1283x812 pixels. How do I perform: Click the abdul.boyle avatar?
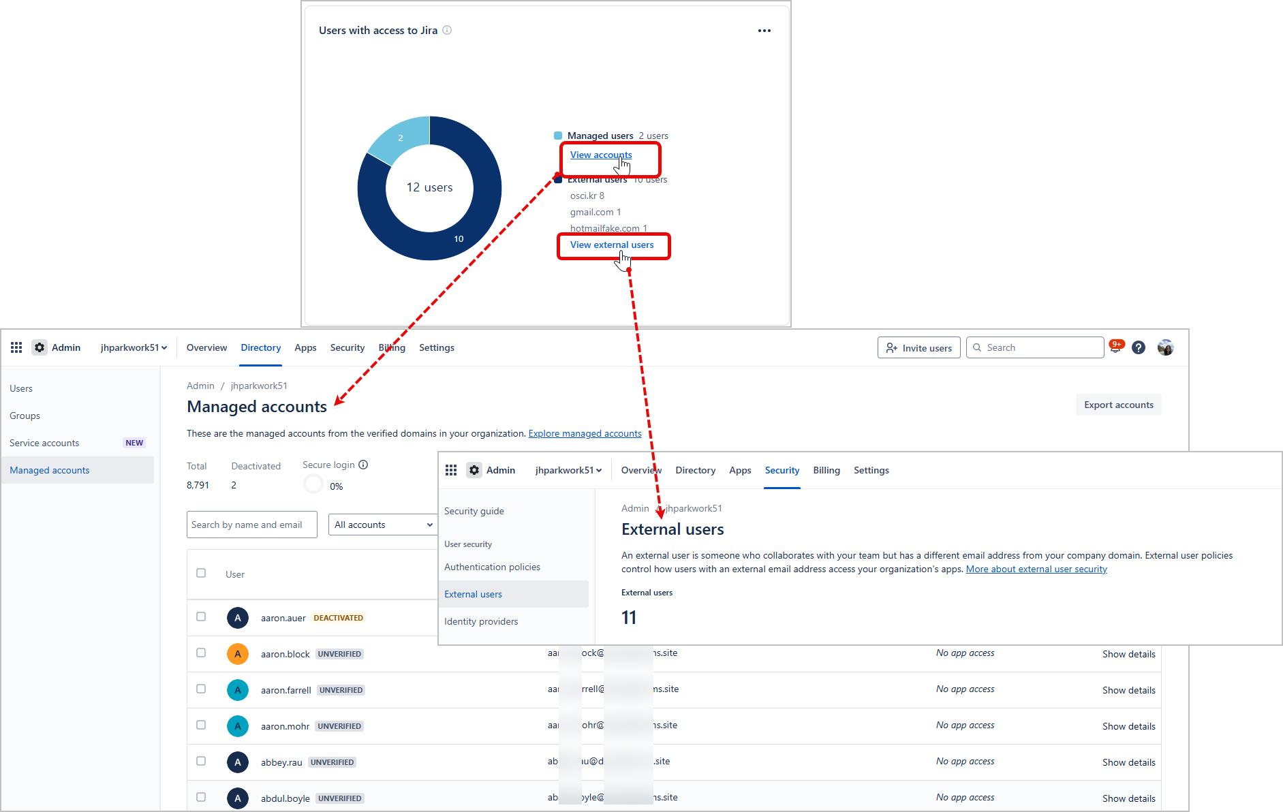(238, 798)
